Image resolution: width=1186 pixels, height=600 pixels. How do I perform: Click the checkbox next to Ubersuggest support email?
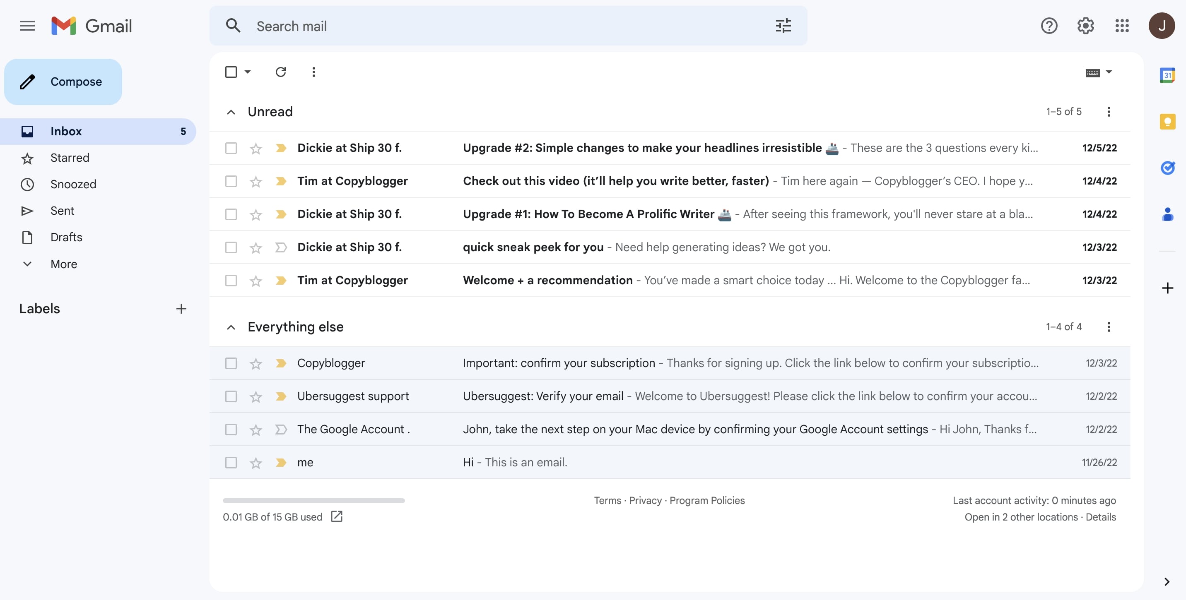[x=229, y=396]
